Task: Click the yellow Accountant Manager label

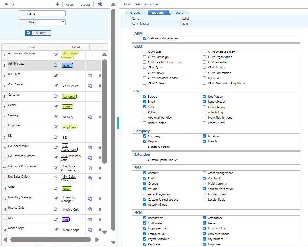Action: click(70, 55)
